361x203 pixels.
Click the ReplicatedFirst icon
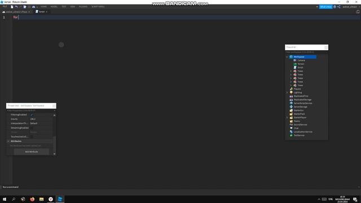tap(291, 96)
